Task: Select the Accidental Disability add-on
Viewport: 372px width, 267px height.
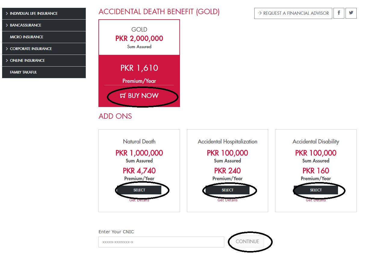Action: click(x=316, y=190)
